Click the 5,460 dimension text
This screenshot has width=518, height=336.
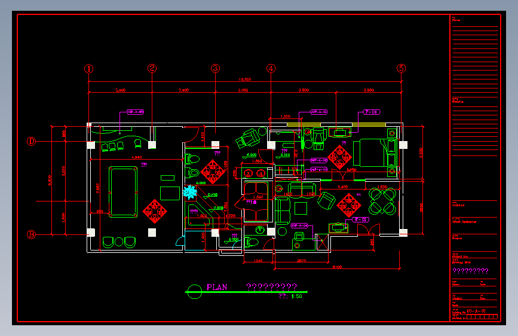[351, 170]
